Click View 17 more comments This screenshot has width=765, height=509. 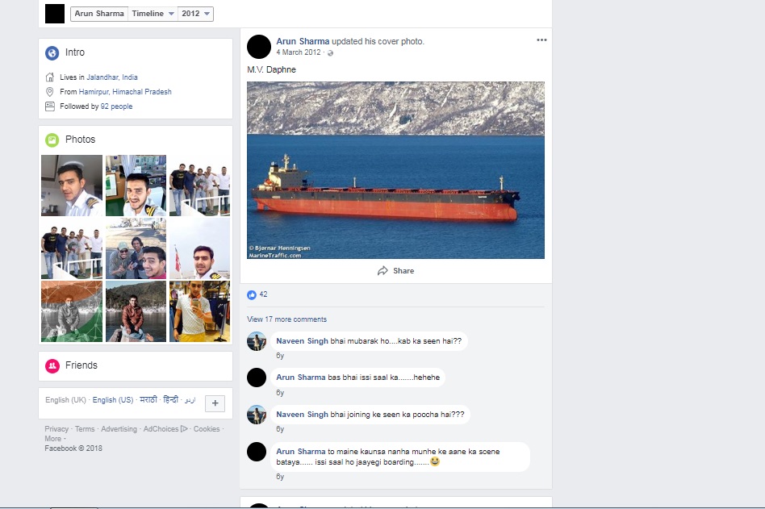(x=287, y=319)
